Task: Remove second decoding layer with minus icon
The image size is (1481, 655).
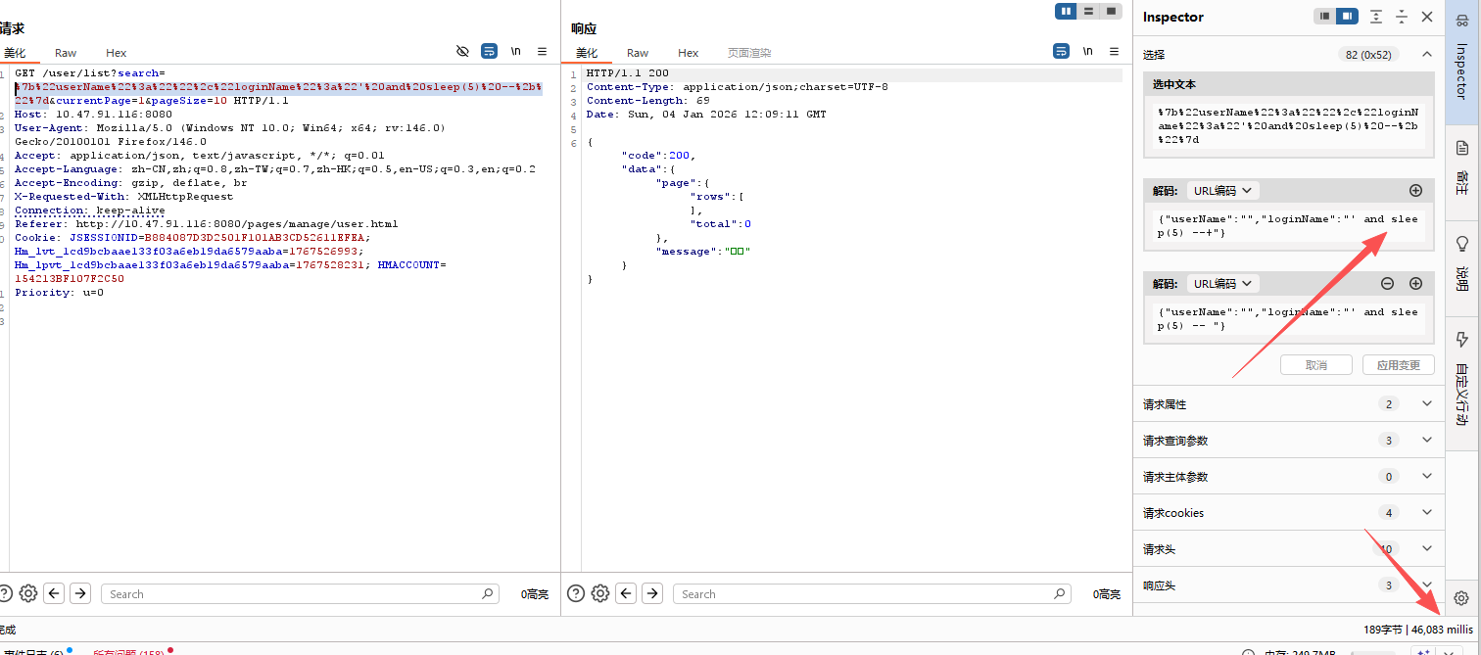Action: click(x=1387, y=284)
